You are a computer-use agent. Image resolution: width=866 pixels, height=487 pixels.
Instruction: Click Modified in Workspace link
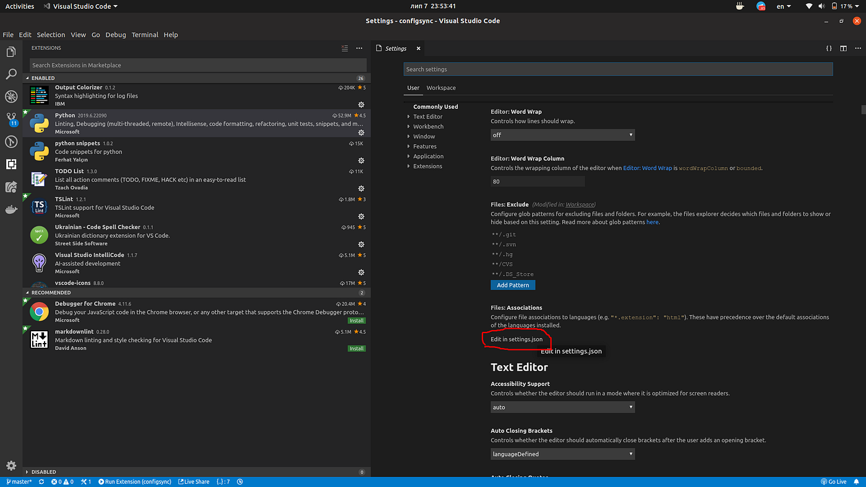point(580,205)
